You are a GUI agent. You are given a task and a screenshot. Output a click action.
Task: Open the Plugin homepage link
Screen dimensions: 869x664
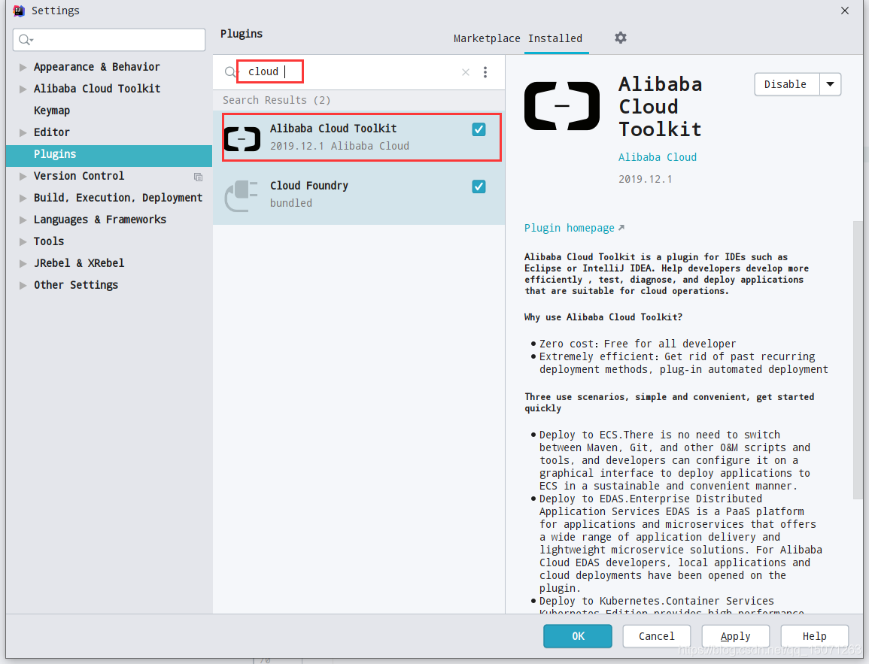point(574,228)
